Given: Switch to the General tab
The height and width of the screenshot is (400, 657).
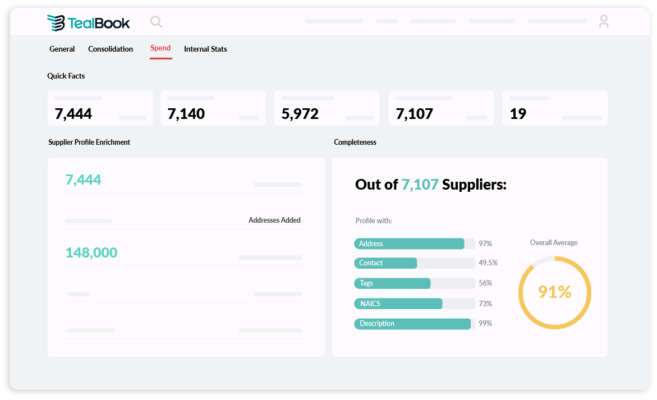Looking at the screenshot, I should [x=62, y=49].
